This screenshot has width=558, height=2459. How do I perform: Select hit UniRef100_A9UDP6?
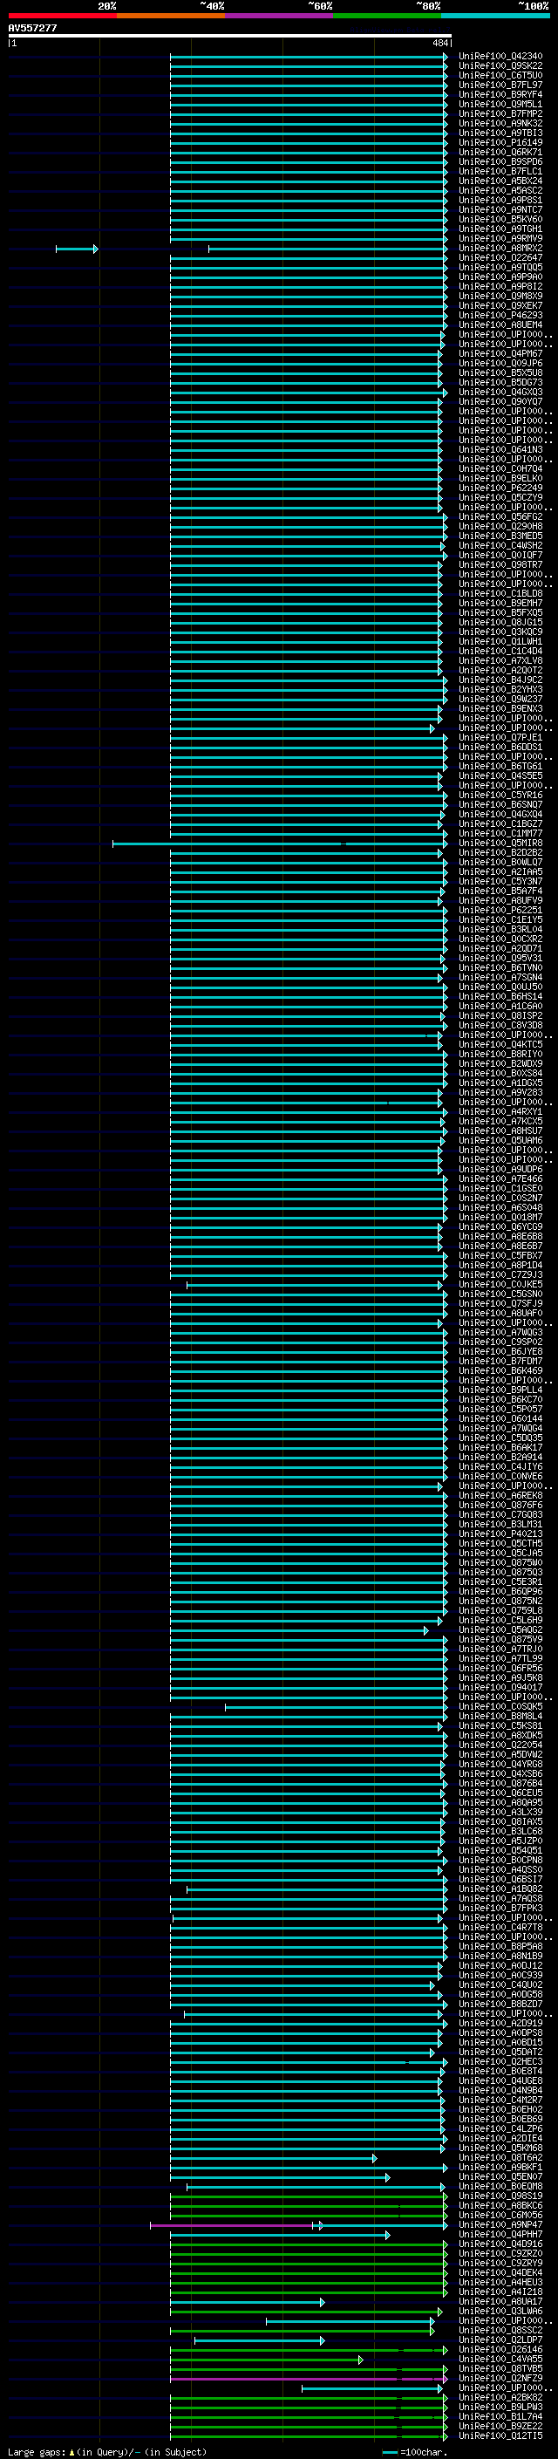(x=500, y=1170)
